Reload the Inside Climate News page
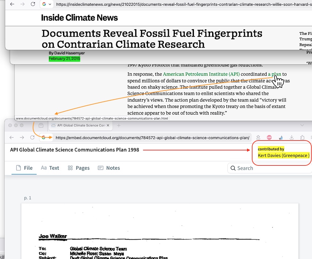Viewport: 312px width, 259px height. (x=33, y=4)
